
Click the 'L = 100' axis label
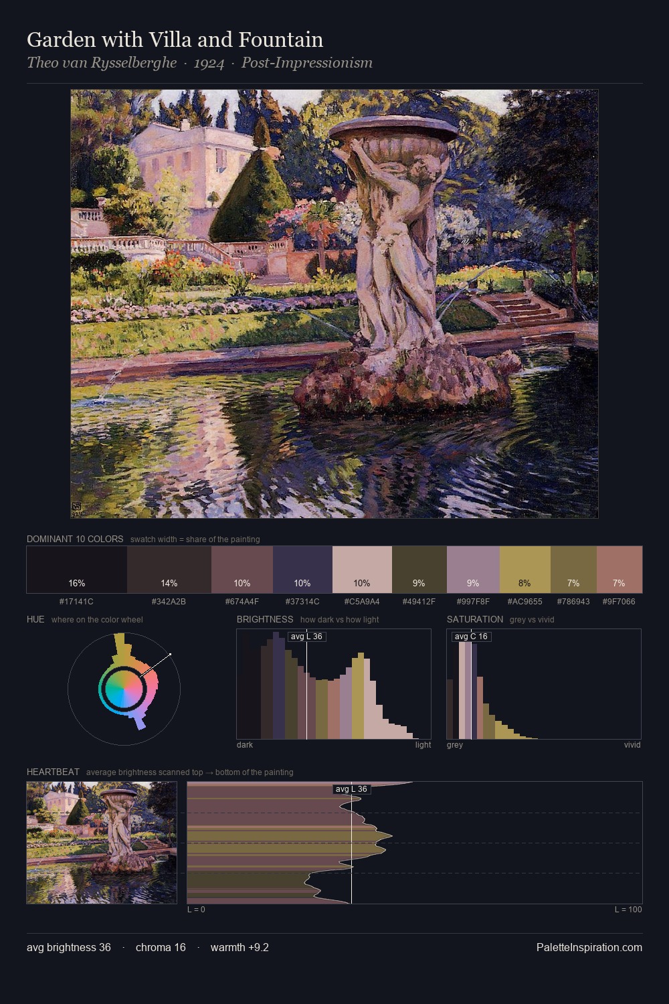[628, 910]
